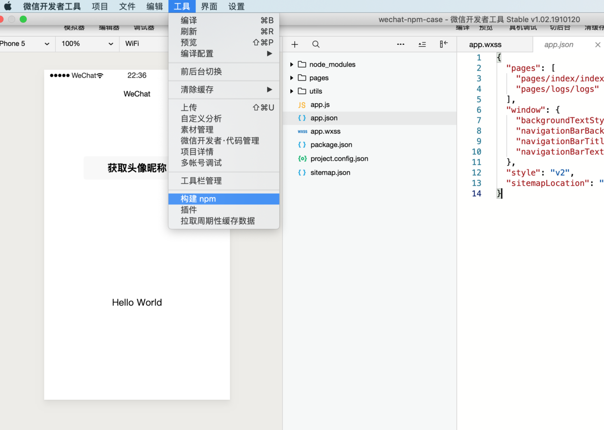Choose 预览 menu entry
Viewport: 604px width, 430px height.
(x=224, y=43)
